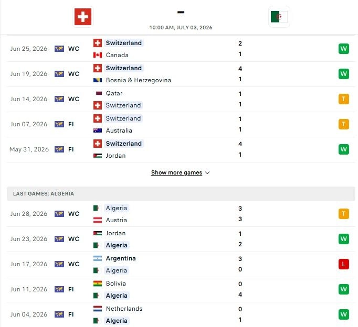Open the Jun 04 Netherlands vs Algeria match row
This screenshot has width=358, height=327.
click(181, 315)
